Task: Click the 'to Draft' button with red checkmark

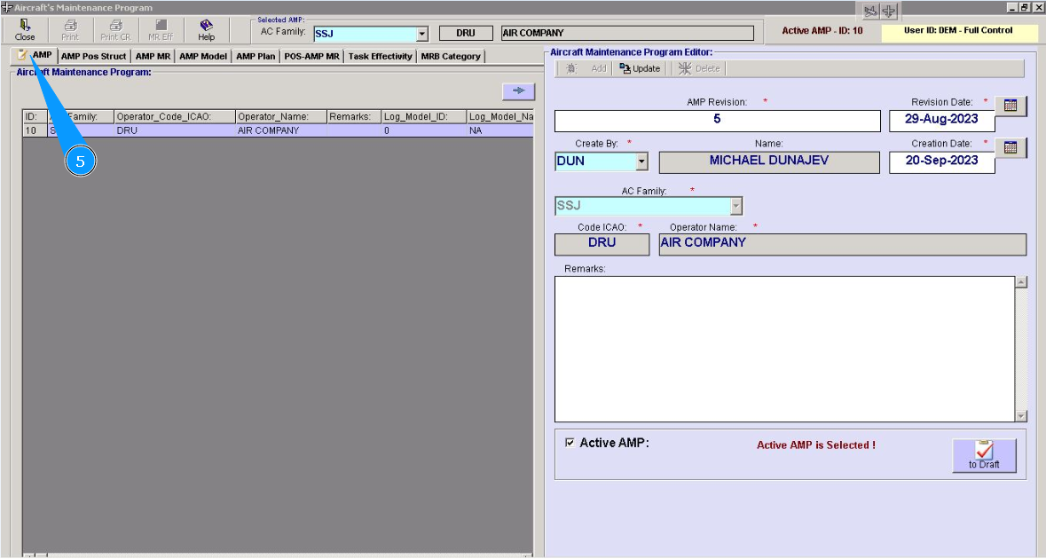Action: 984,454
